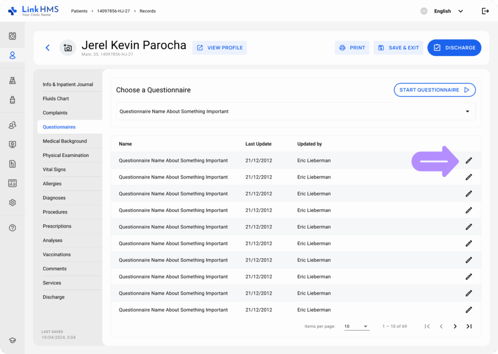Viewport: 498px width, 354px height.
Task: Open the settings gear in sidebar
Action: 12,203
